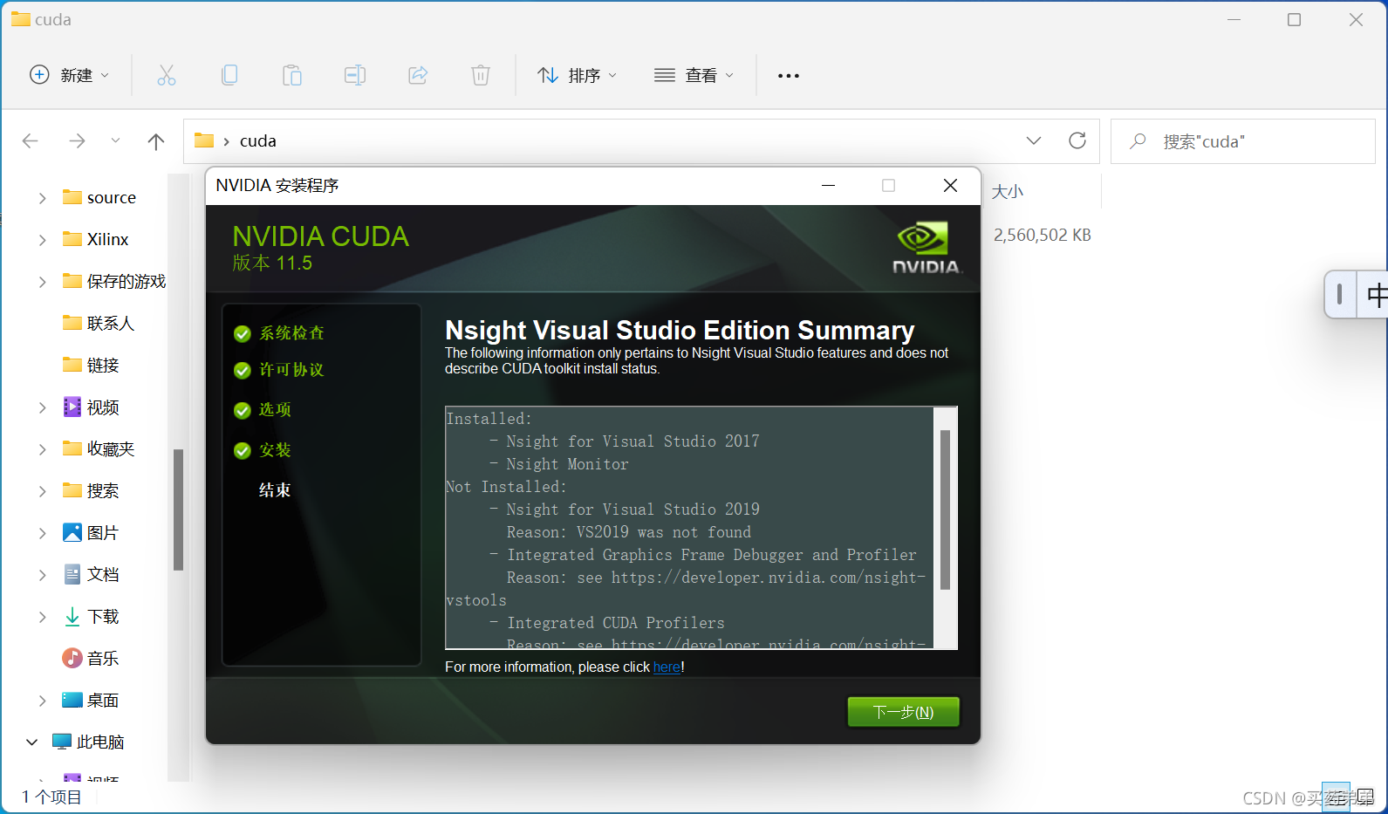Click the NVIDIA logo in installer header
Viewport: 1388px width, 814px height.
coord(926,248)
